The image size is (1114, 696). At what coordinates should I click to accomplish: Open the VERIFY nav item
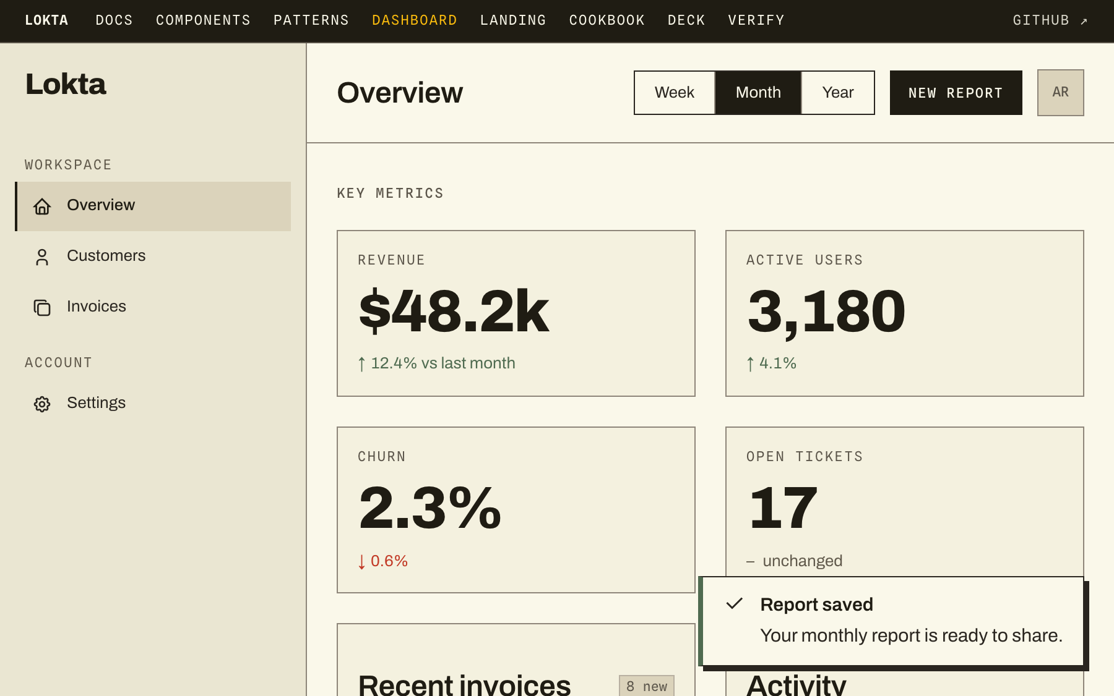756,20
